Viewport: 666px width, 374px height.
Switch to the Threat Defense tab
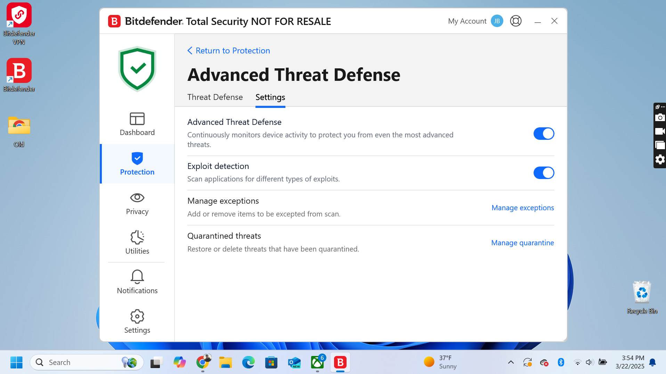215,97
